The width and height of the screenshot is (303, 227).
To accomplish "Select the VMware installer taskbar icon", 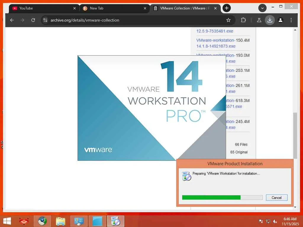I will pos(116,221).
